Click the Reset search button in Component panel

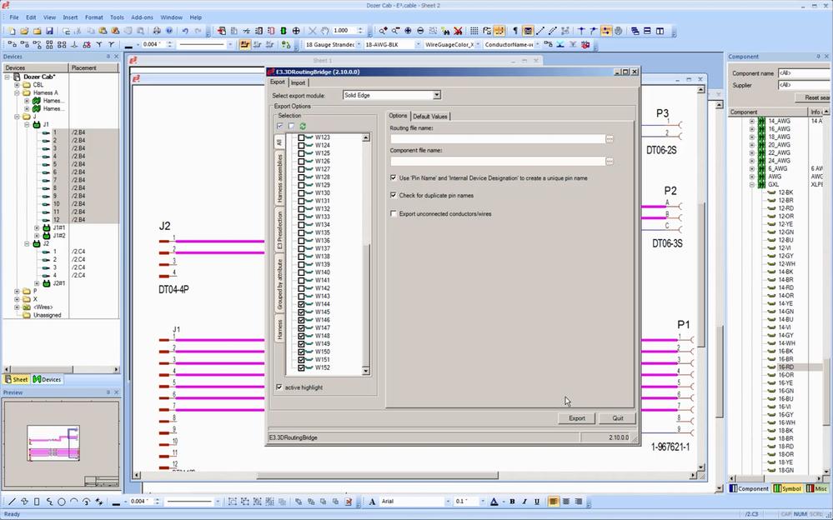coord(813,97)
